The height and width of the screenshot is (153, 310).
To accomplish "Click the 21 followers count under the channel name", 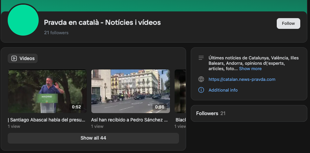I will tap(56, 33).
